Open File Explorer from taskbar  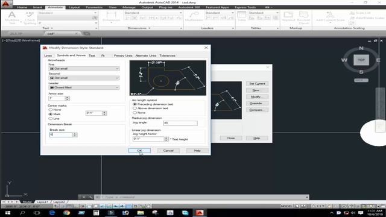[x=141, y=213]
